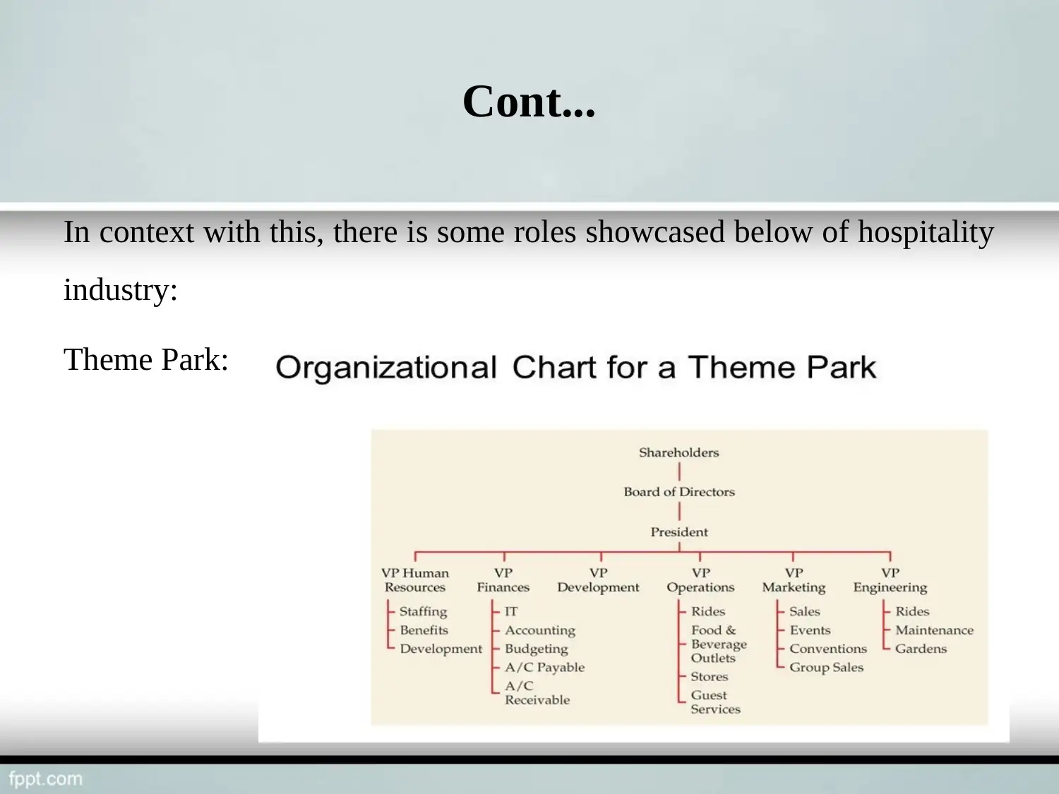Click "Development" under Human Resources

click(441, 649)
